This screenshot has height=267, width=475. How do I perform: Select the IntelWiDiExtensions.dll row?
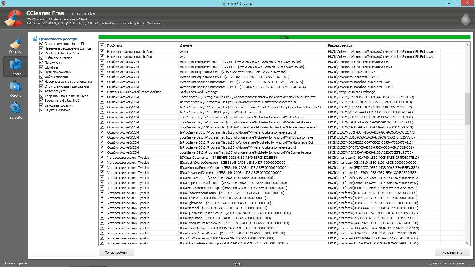[282, 112]
